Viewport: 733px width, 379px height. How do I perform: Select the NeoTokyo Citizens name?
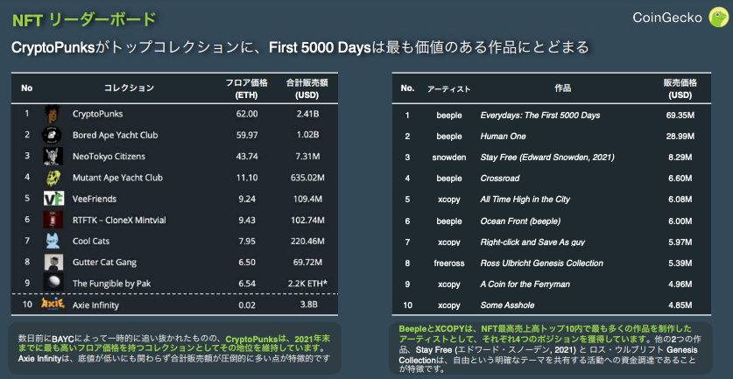109,157
